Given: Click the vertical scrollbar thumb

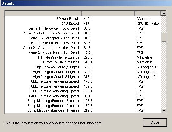Looking at the screenshot, I should [164, 37].
